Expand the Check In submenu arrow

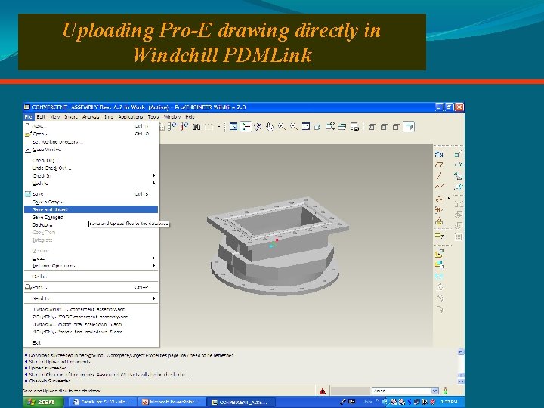154,175
